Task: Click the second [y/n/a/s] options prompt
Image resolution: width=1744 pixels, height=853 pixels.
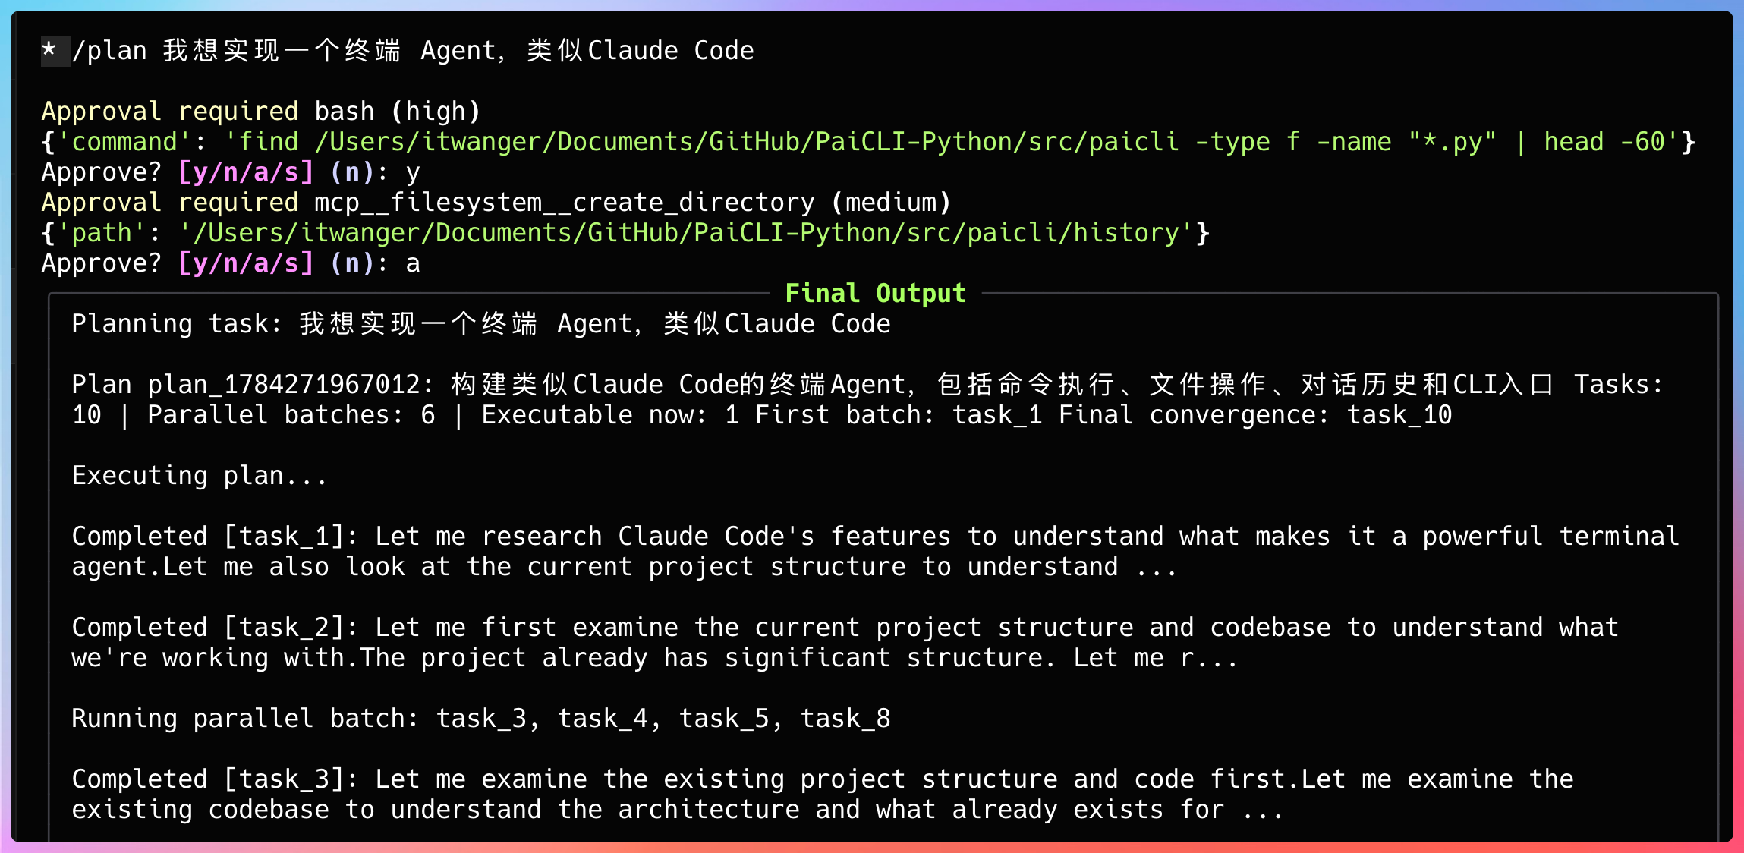Action: click(246, 263)
